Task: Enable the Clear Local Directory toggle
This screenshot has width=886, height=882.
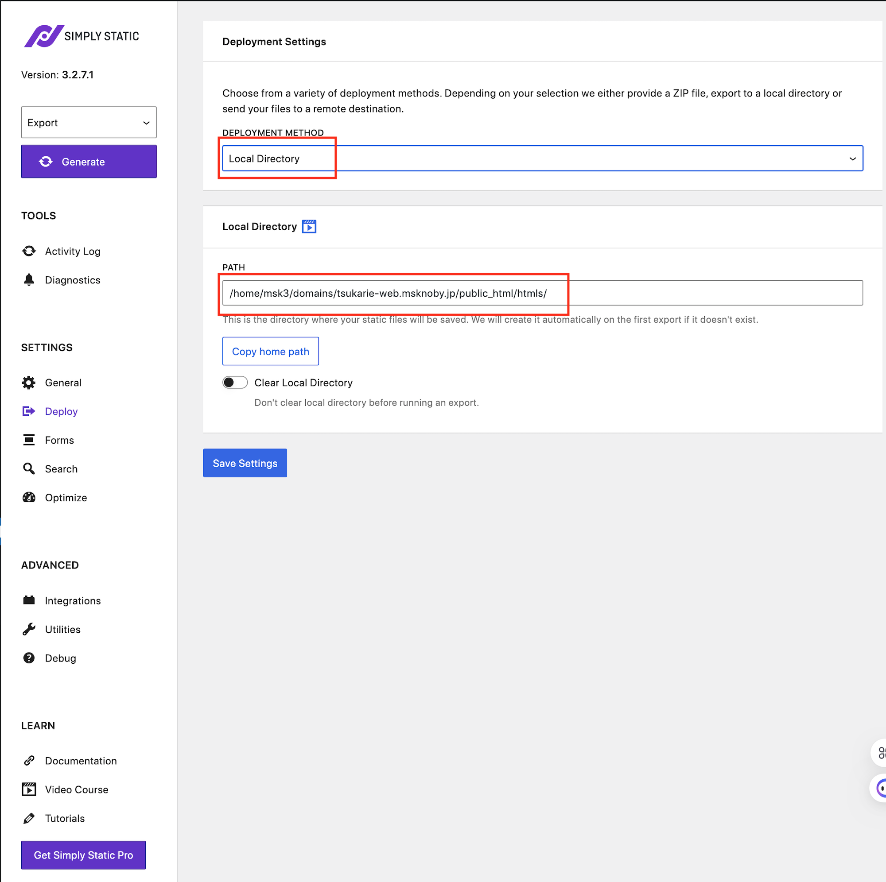Action: [x=235, y=382]
